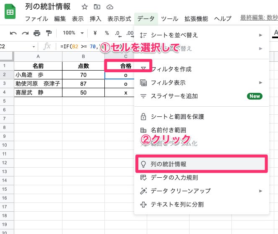This screenshot has width=278, height=234.
Task: Open the 挿入 menu
Action: (x=96, y=18)
